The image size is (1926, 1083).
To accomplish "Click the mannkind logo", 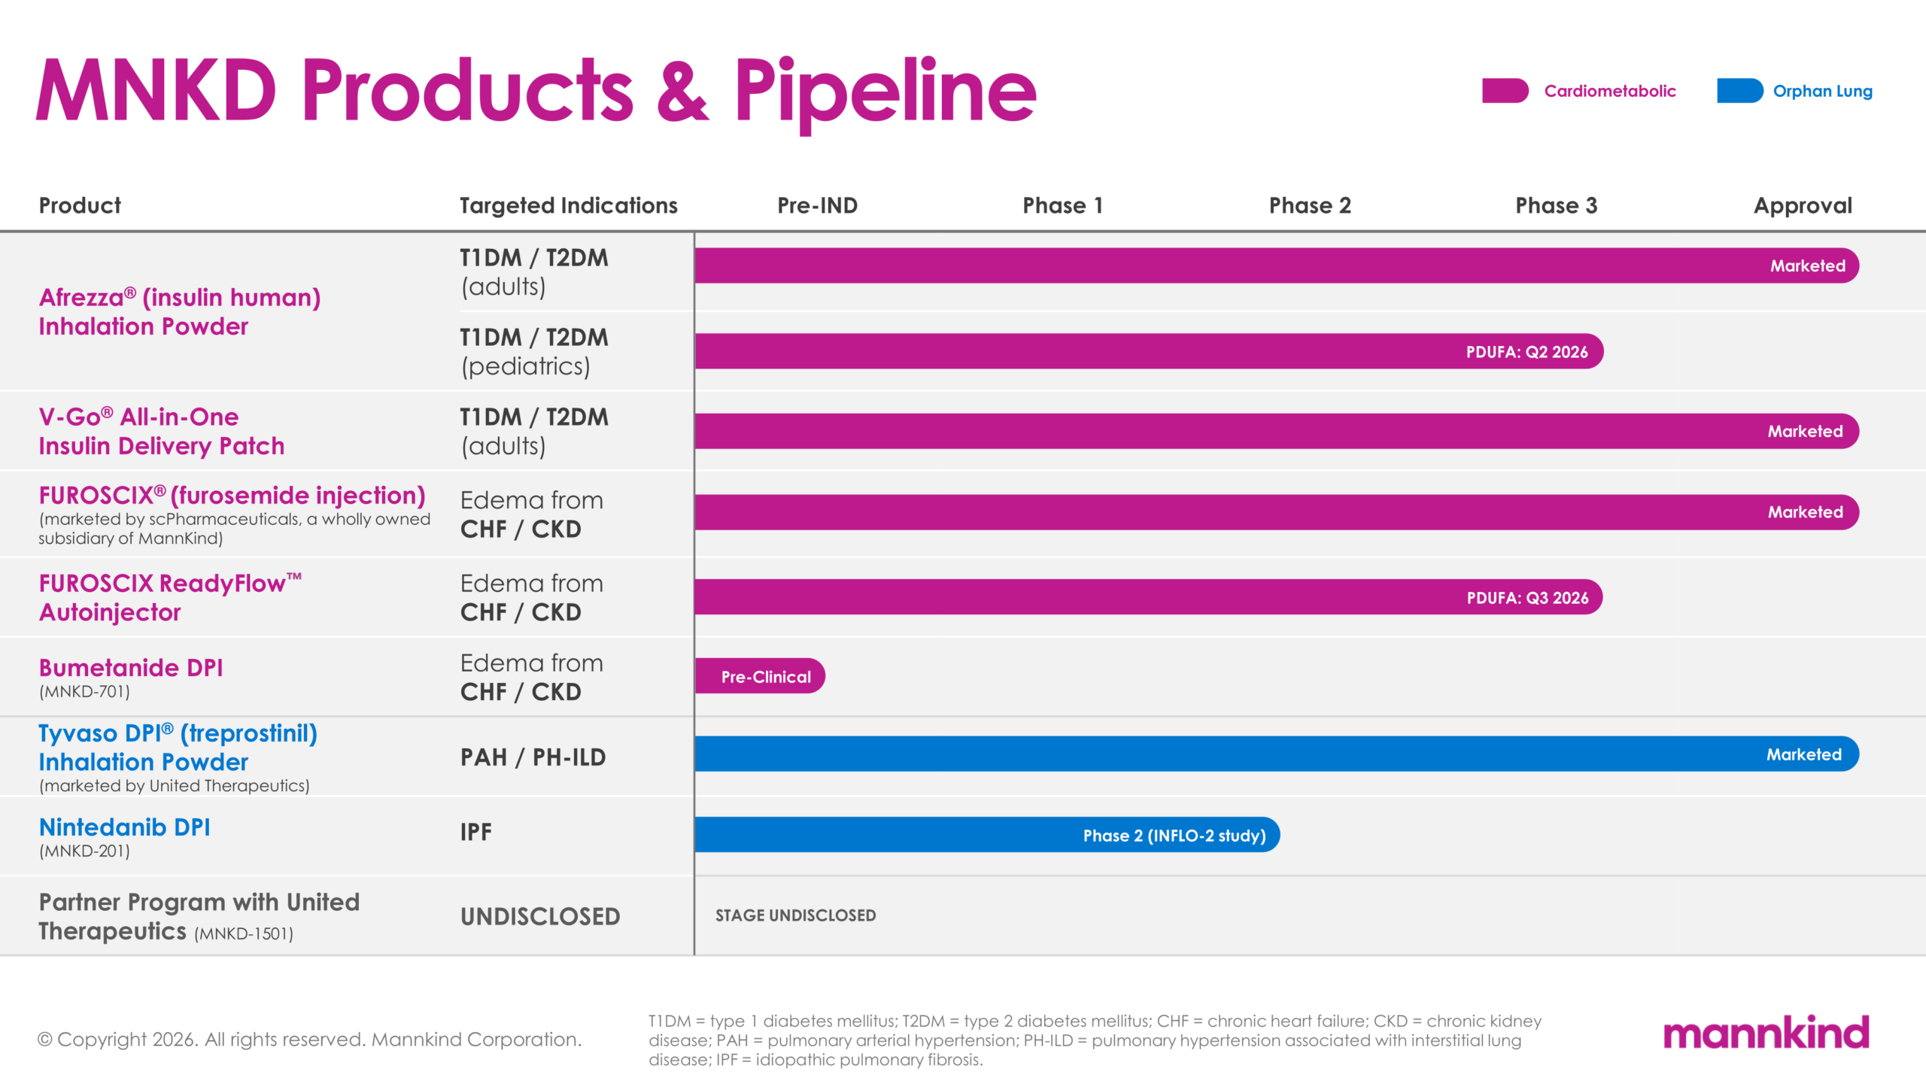I will (x=1765, y=1033).
